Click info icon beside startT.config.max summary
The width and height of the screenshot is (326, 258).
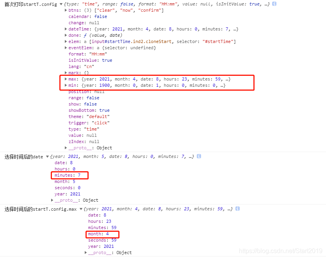[x=237, y=209]
